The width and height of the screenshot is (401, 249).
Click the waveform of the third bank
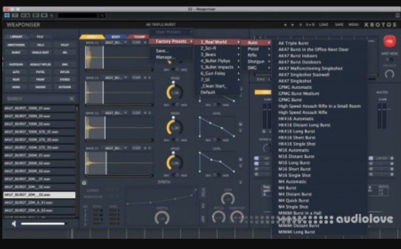point(119,127)
